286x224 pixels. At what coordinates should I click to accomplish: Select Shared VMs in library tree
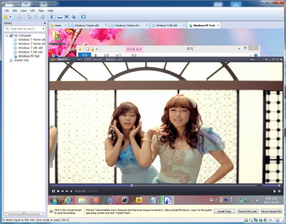(x=21, y=60)
